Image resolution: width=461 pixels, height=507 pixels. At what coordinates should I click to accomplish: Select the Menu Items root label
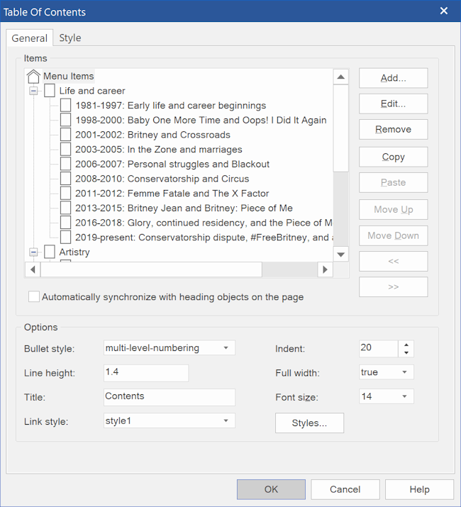tap(69, 77)
